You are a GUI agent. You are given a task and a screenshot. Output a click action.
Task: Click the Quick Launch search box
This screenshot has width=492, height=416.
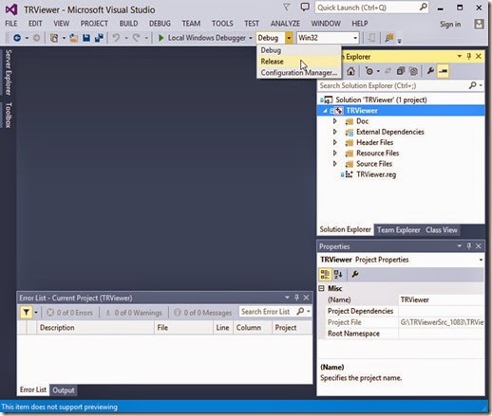coord(372,8)
